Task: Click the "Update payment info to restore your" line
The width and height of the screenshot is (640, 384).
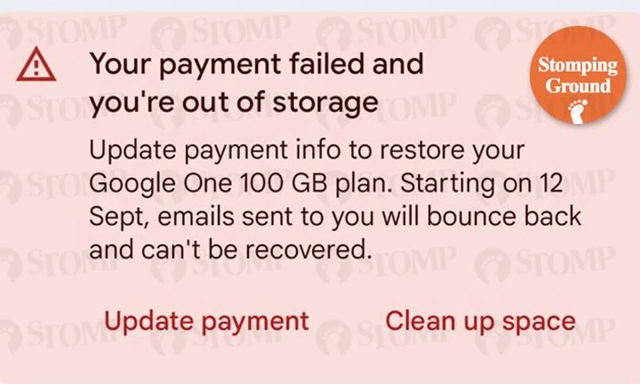Action: point(307,150)
